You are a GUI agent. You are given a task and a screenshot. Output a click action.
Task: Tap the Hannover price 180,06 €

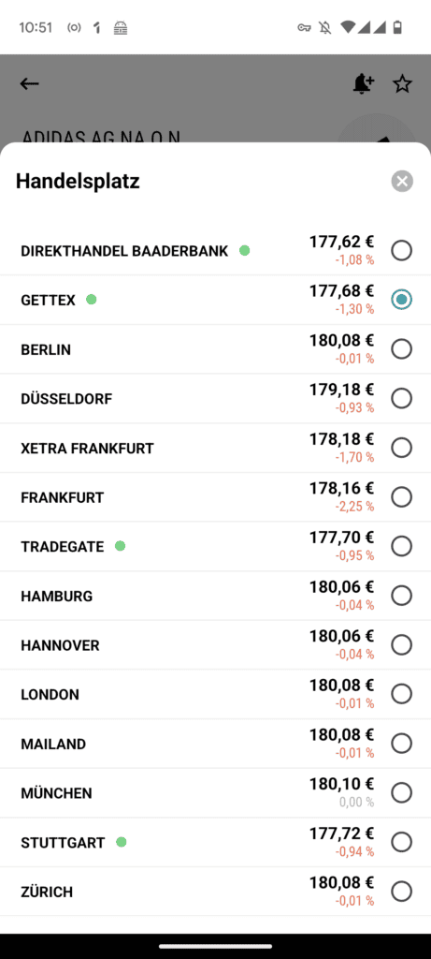click(341, 637)
